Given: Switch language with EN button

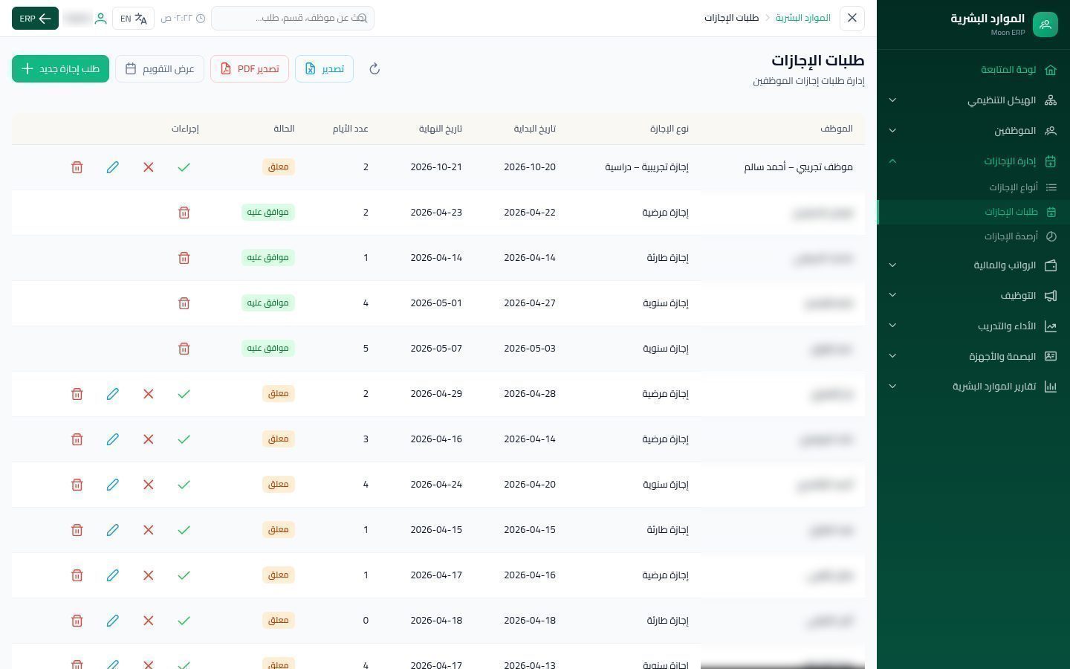Looking at the screenshot, I should coord(134,19).
